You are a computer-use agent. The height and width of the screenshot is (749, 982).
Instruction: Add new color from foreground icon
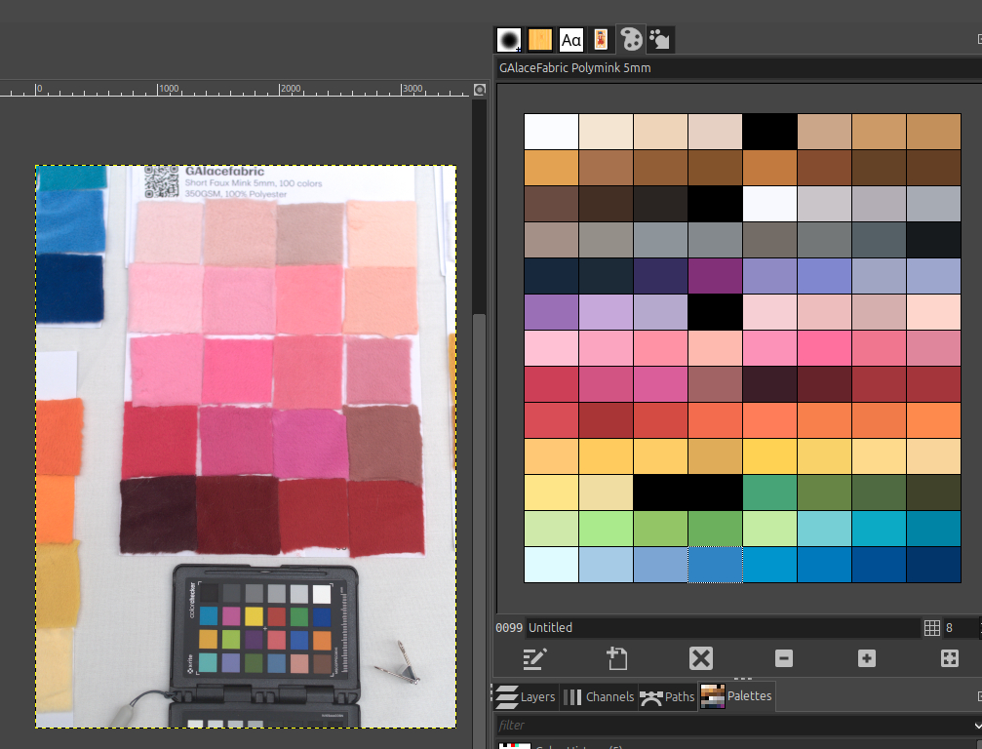[616, 658]
